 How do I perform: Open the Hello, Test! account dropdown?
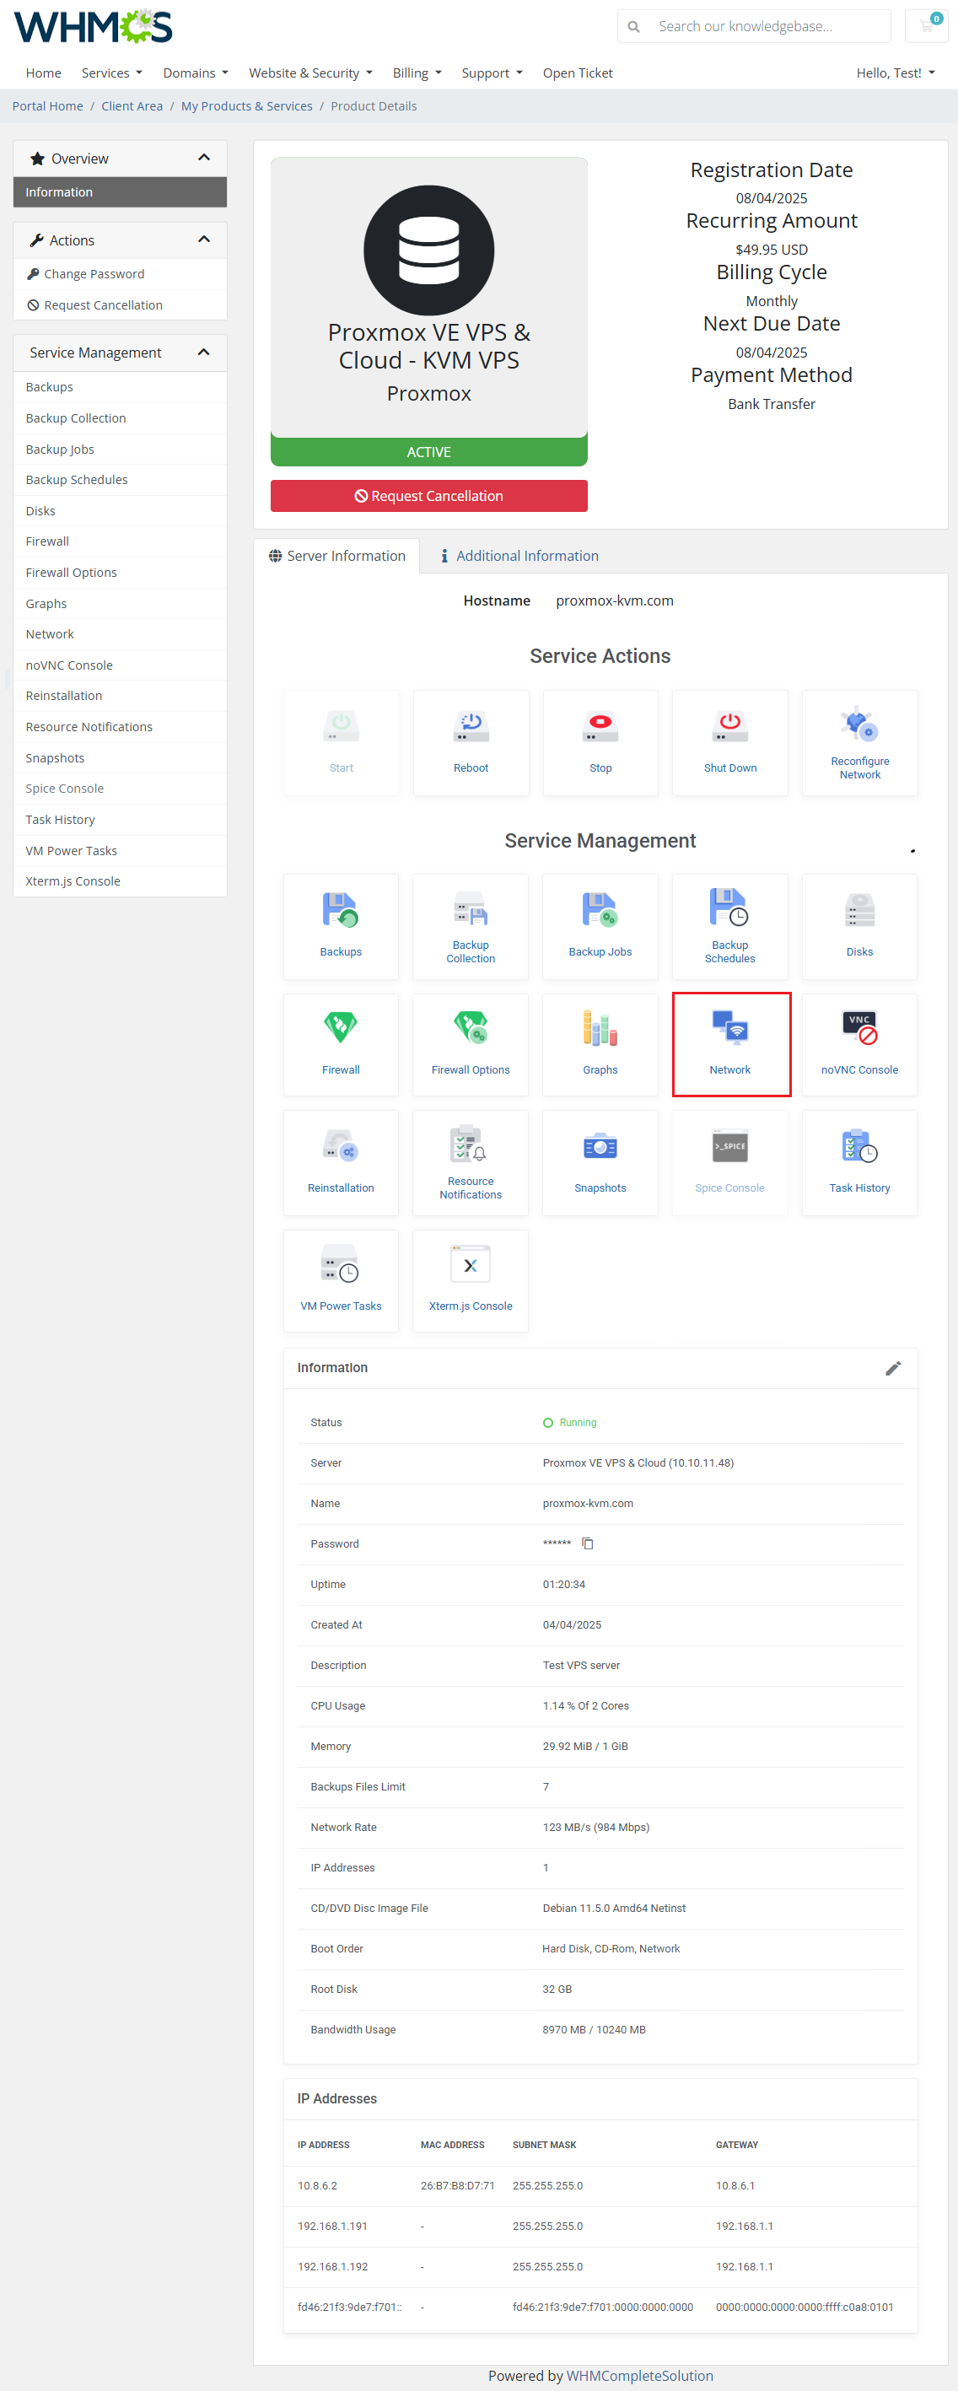pos(895,73)
